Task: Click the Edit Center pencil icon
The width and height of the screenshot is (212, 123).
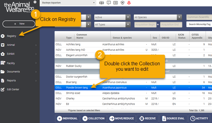Action: [x=2, y=89]
